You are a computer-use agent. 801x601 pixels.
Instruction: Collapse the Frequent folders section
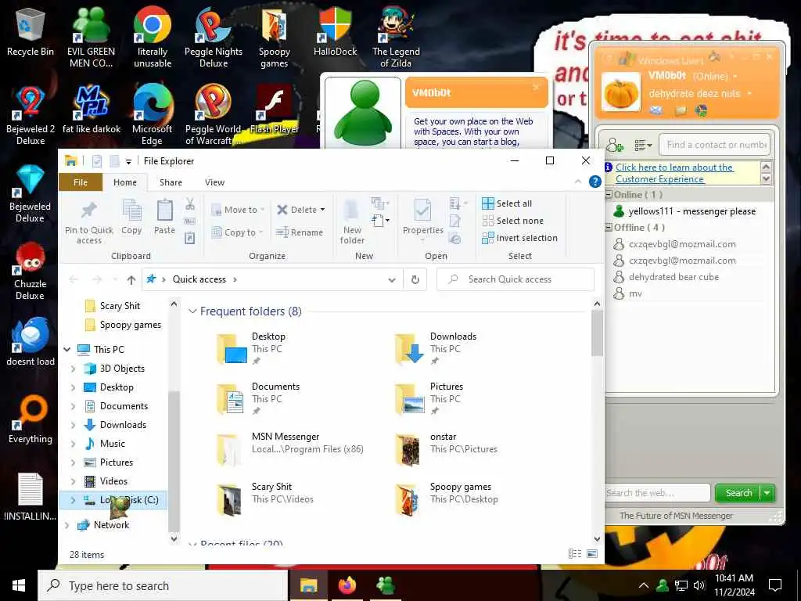click(x=192, y=311)
